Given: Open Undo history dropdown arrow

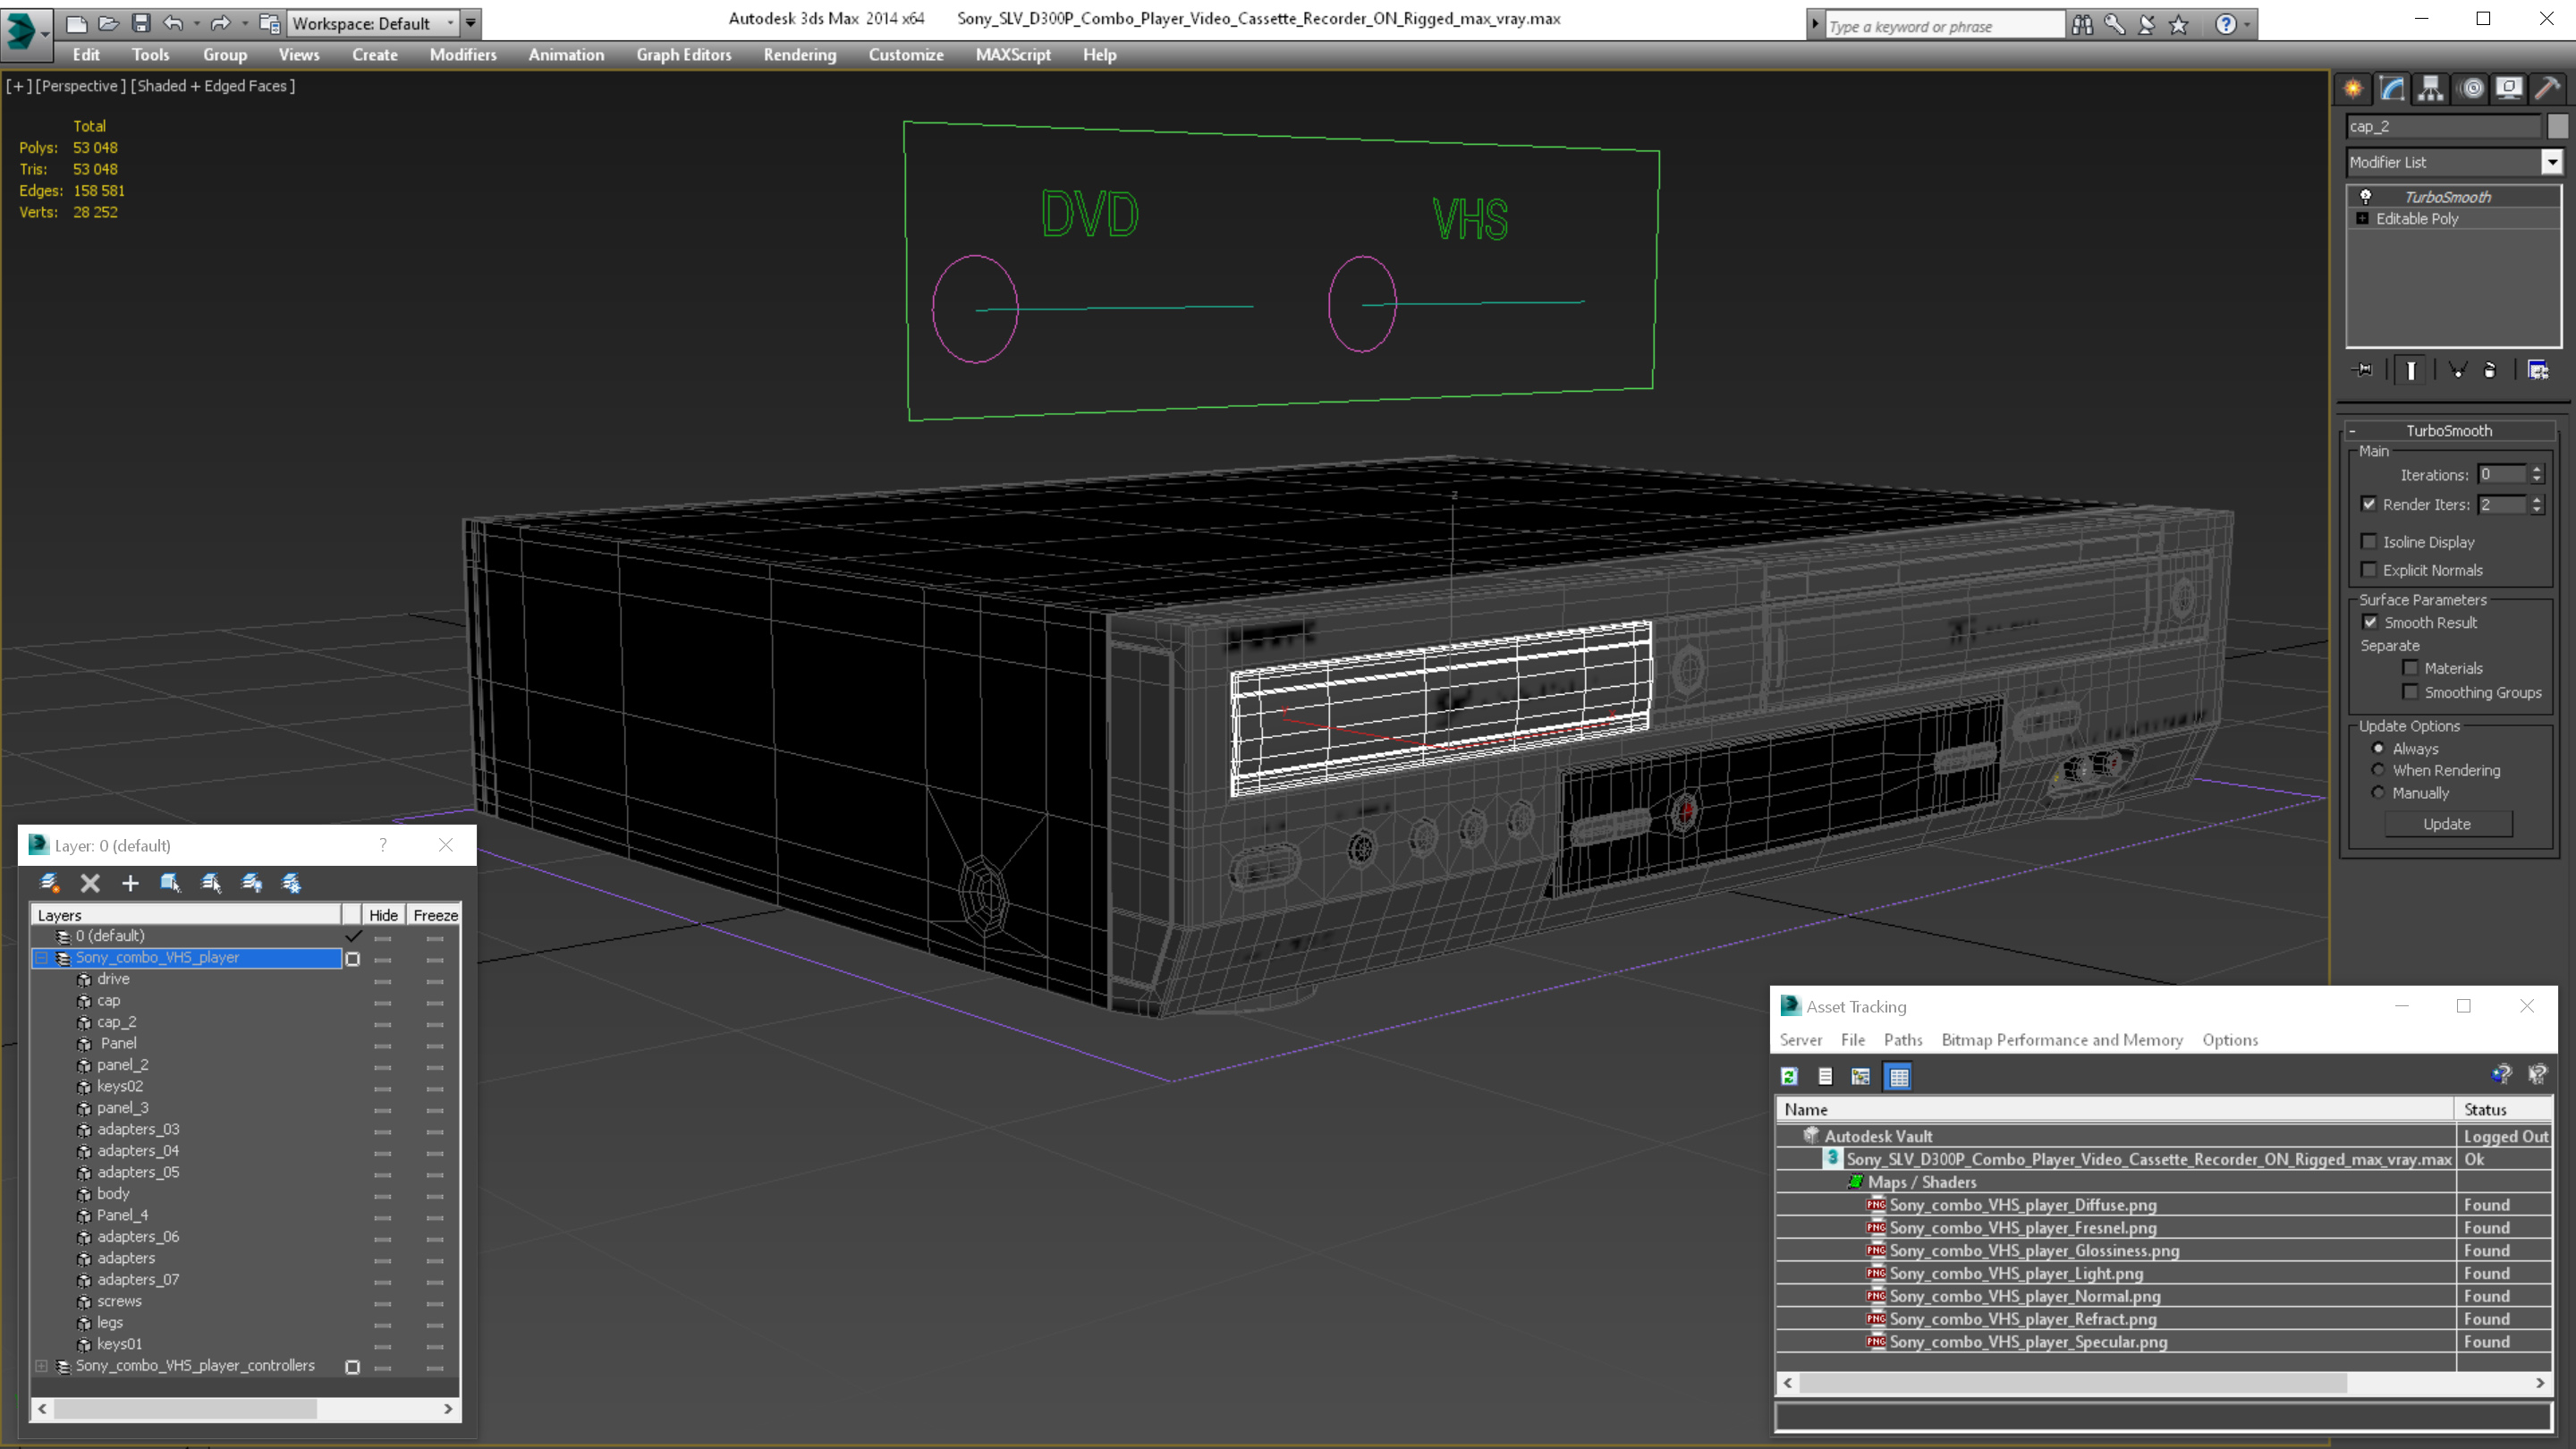Looking at the screenshot, I should point(196,22).
